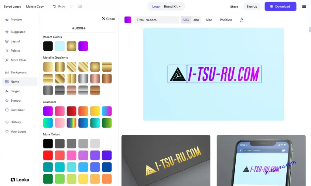The image size is (311, 186).
Task: Pick the purple recent color swatch
Action: click(x=83, y=46)
